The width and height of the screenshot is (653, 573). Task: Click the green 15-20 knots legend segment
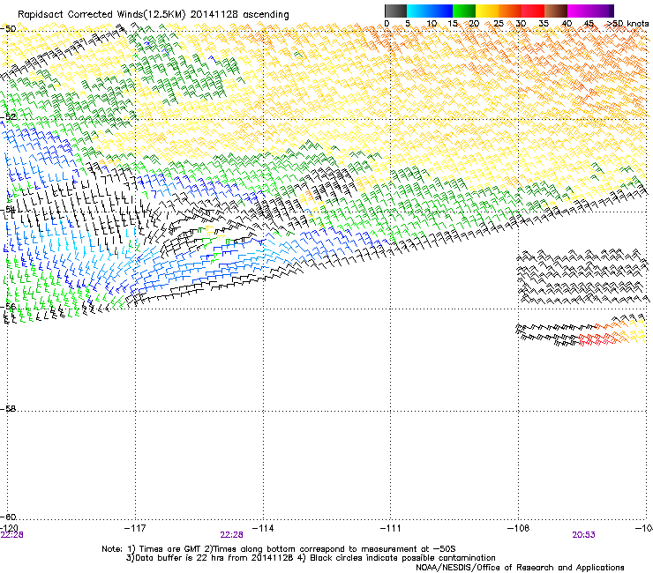464,11
